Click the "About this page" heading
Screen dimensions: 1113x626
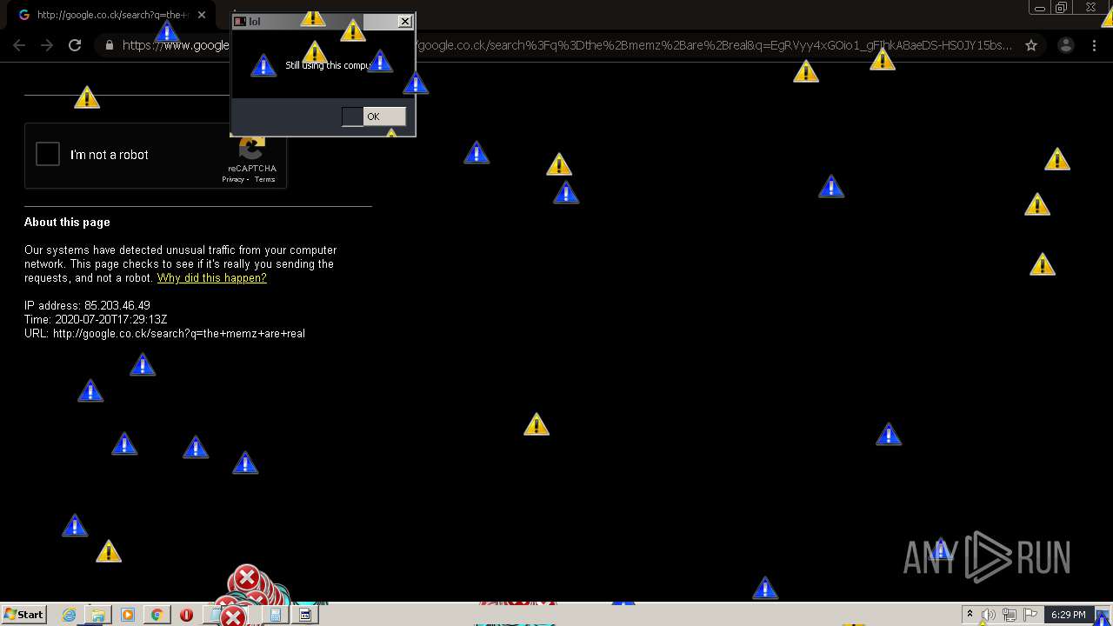(67, 222)
